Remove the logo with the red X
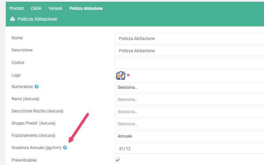 pyautogui.click(x=128, y=75)
